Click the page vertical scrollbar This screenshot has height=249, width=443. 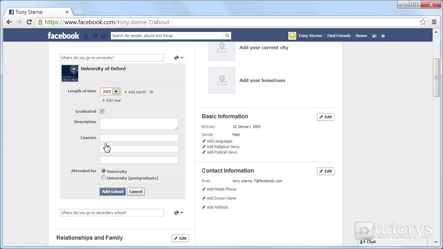(436, 78)
